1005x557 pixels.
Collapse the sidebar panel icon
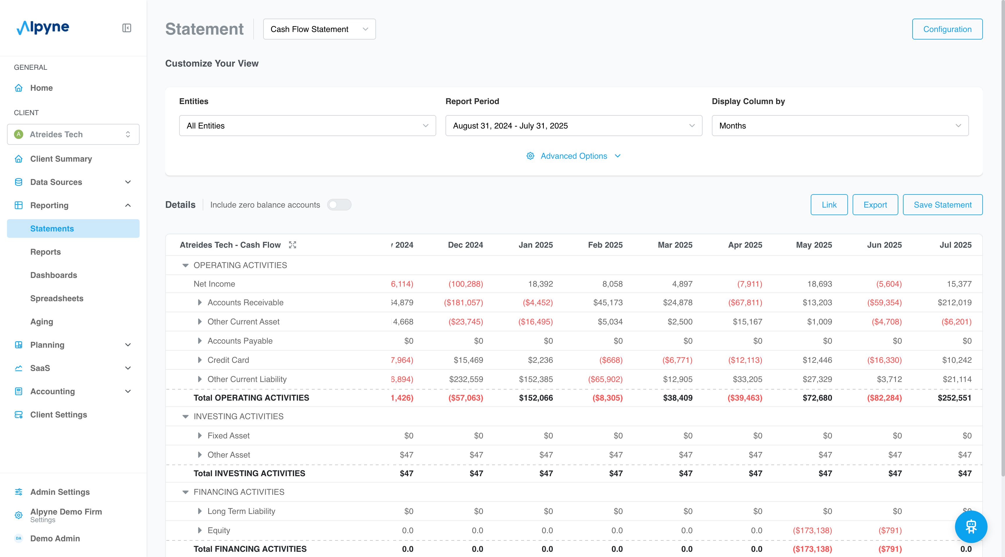126,28
